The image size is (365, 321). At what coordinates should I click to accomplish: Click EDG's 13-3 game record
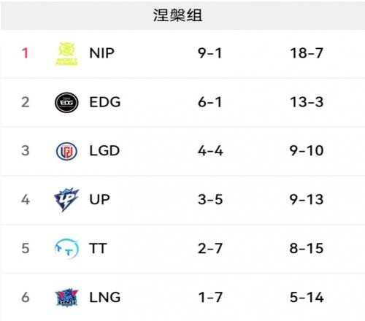(x=307, y=102)
